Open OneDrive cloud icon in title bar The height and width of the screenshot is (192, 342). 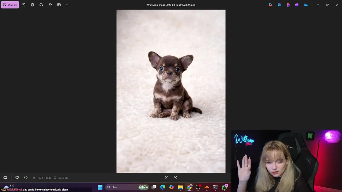click(x=306, y=5)
